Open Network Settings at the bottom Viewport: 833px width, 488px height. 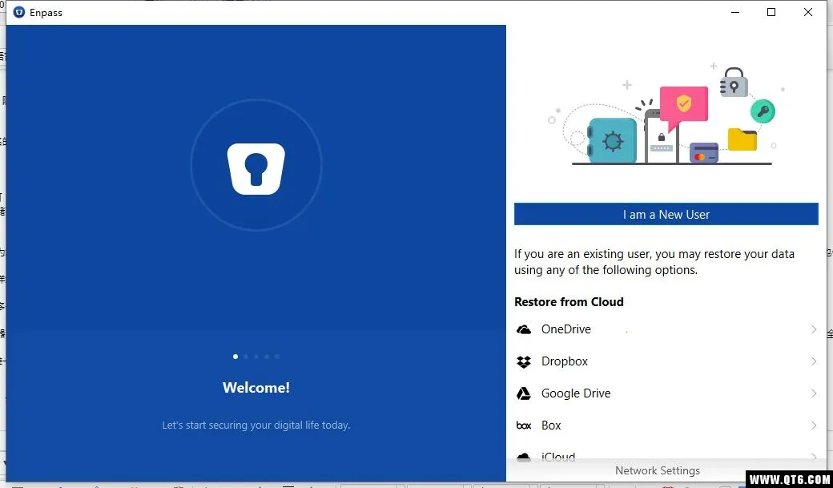point(657,470)
